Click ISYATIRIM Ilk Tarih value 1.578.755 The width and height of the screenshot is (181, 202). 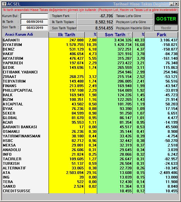[x=75, y=45]
